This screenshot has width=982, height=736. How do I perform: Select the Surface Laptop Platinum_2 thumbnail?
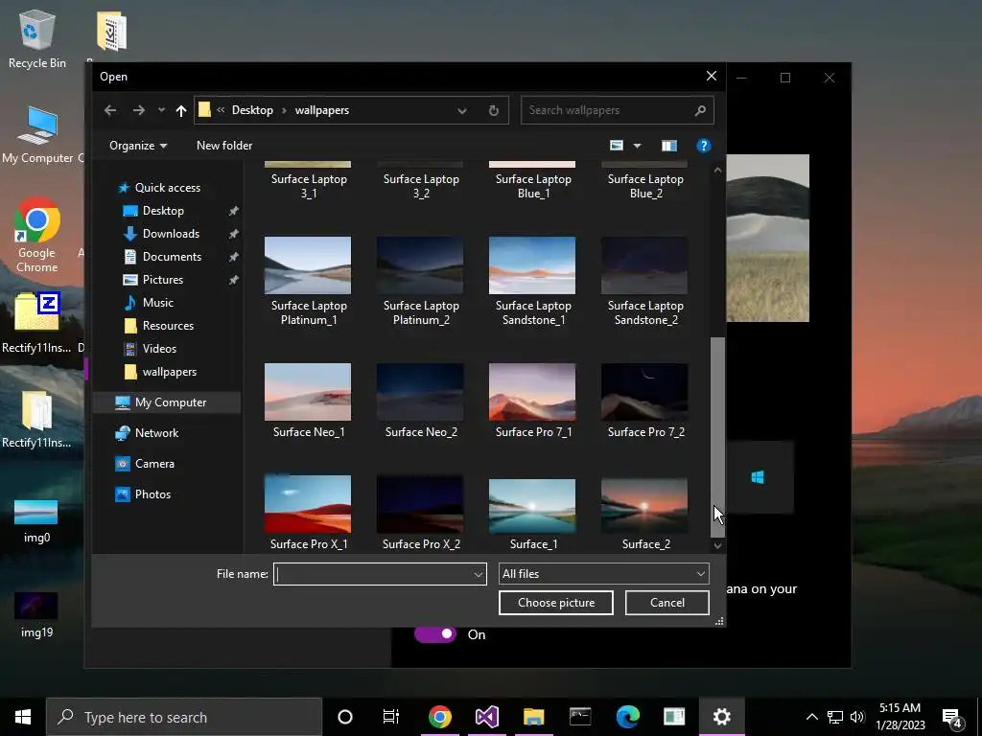coord(420,265)
